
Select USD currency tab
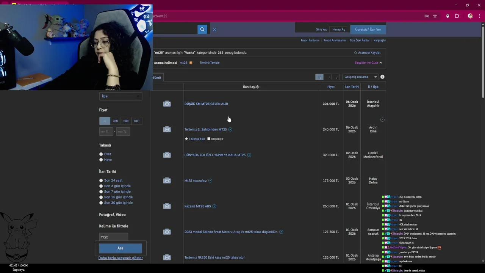click(115, 121)
